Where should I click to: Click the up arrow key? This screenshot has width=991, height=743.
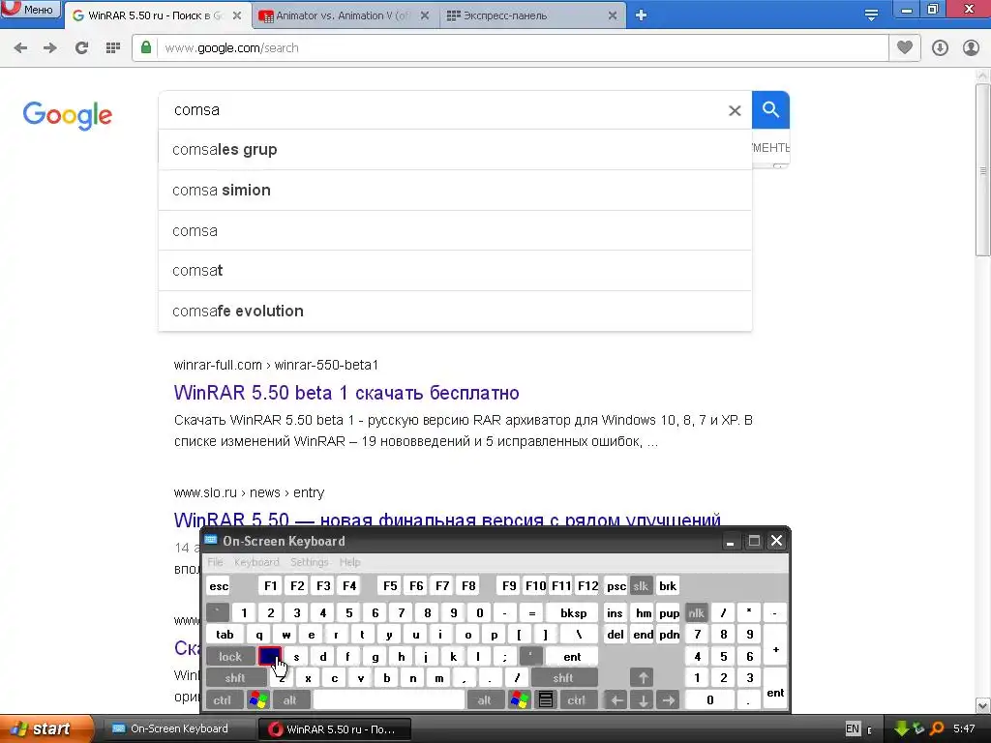643,678
